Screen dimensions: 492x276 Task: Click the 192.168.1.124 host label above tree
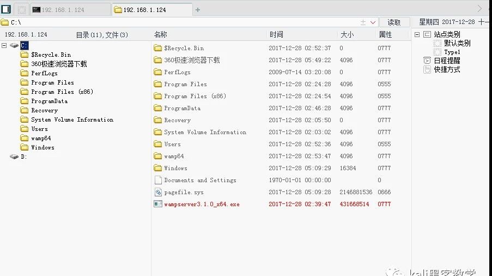[26, 34]
